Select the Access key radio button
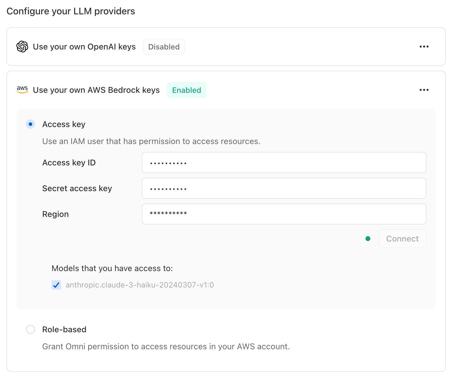The image size is (454, 380). point(30,124)
